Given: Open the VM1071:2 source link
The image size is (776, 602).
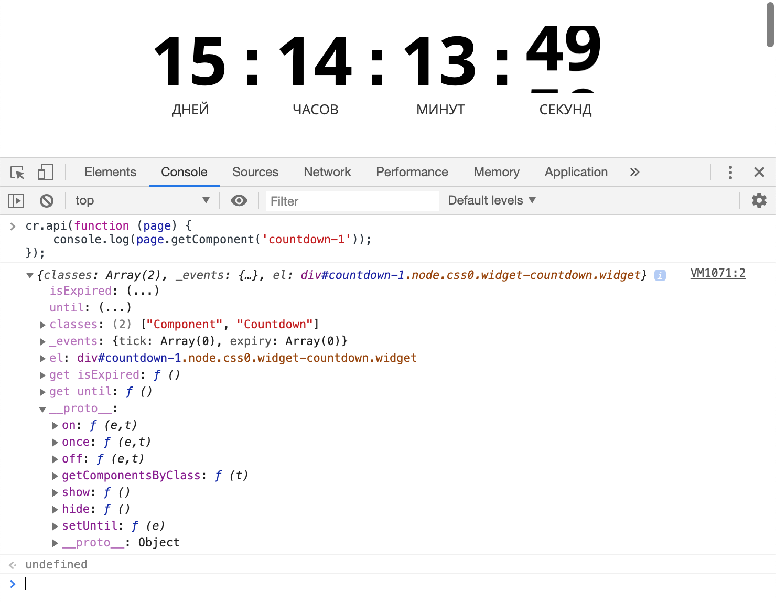Looking at the screenshot, I should [x=718, y=273].
